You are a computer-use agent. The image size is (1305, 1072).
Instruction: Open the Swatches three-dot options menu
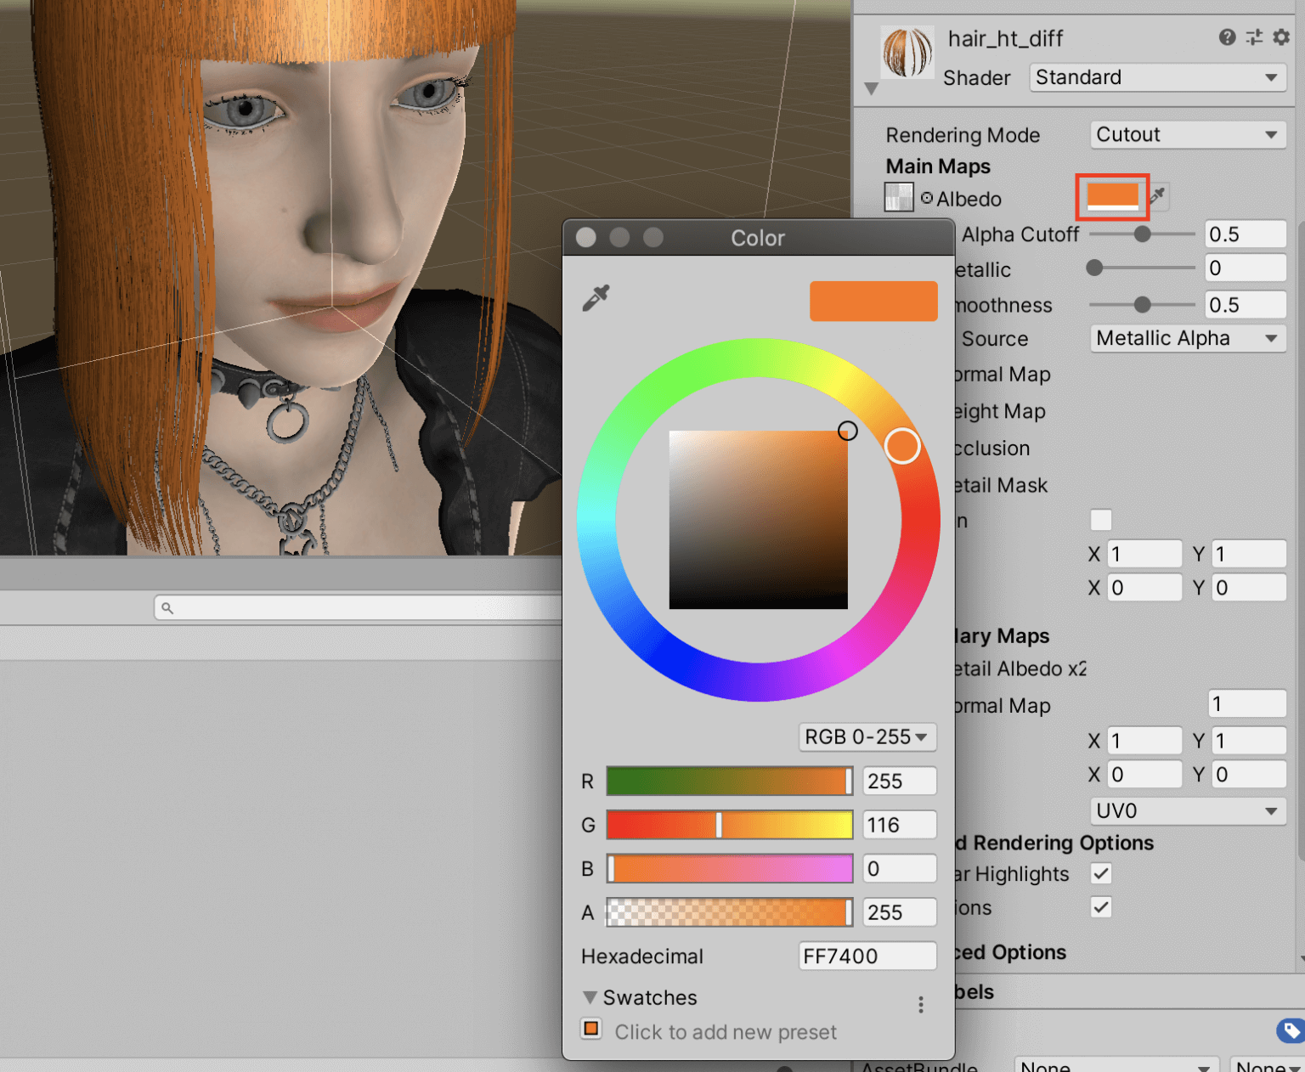(921, 1005)
